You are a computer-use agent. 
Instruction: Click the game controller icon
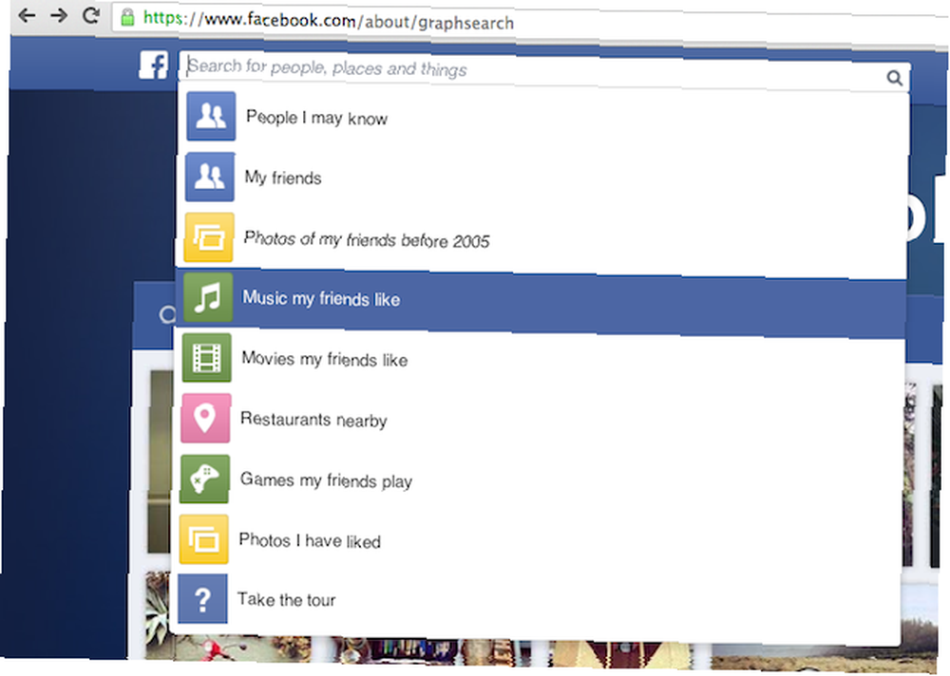click(x=205, y=479)
